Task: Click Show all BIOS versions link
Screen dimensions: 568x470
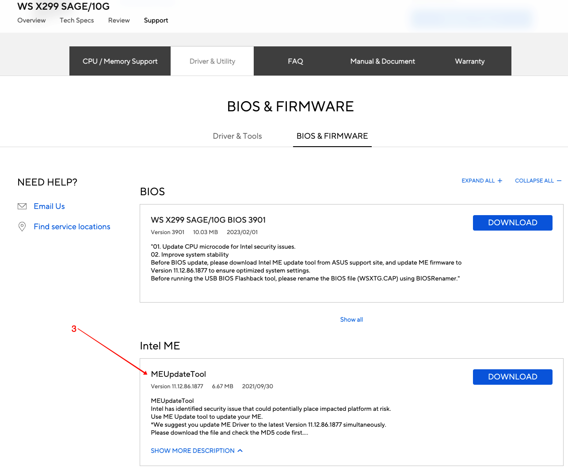Action: tap(351, 319)
